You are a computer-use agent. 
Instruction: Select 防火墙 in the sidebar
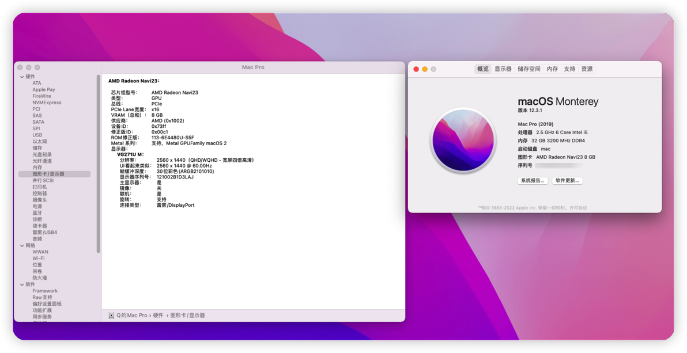point(39,278)
